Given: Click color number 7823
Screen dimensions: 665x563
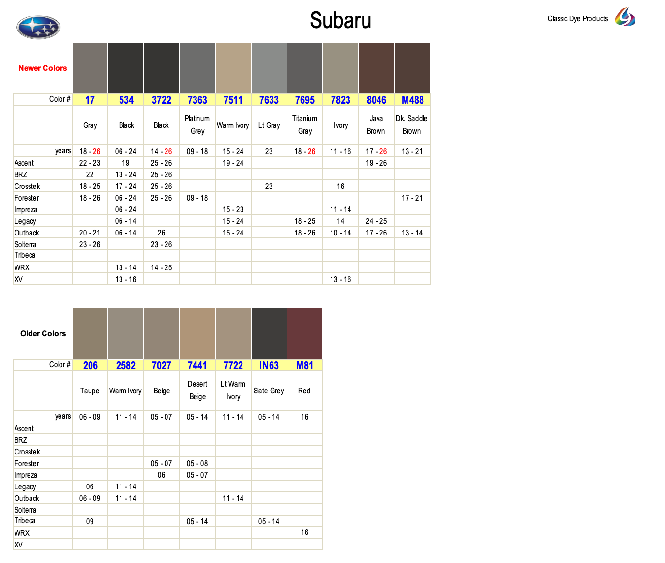Looking at the screenshot, I should point(341,100).
